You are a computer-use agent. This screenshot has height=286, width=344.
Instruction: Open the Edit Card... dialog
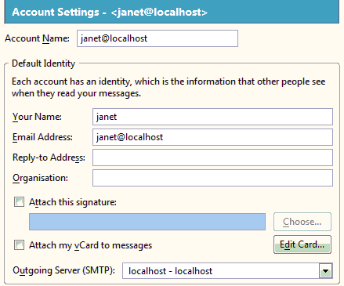click(302, 244)
